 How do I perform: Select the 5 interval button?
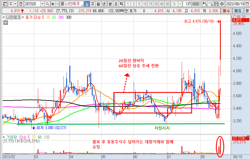pyautogui.click(x=139, y=4)
